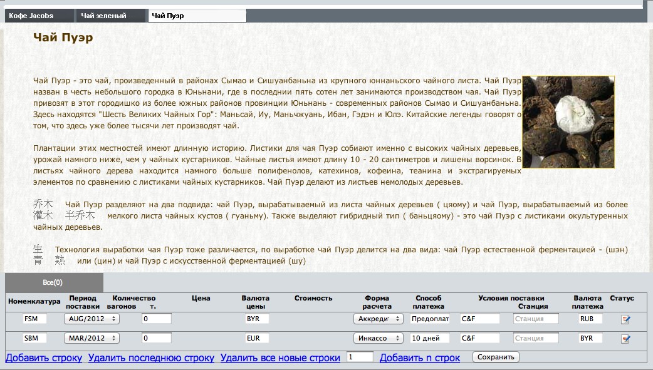Click Удалить все новые строки link
Image resolution: width=653 pixels, height=370 pixels.
point(280,358)
